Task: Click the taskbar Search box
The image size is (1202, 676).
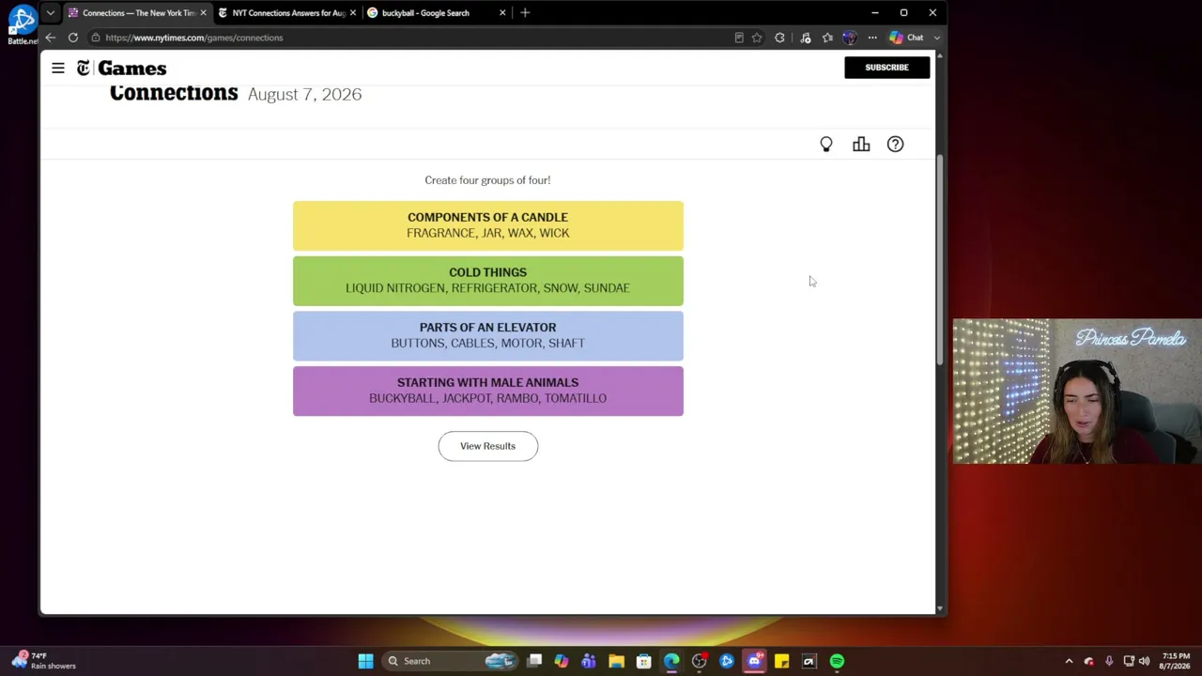Action: (451, 661)
